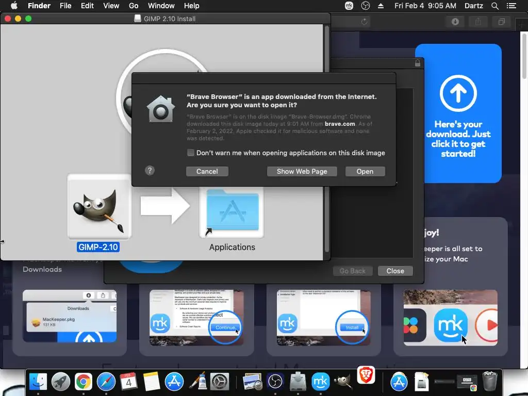This screenshot has width=528, height=396.
Task: Click the MacKeeper menu bar status icon
Action: pos(349,6)
